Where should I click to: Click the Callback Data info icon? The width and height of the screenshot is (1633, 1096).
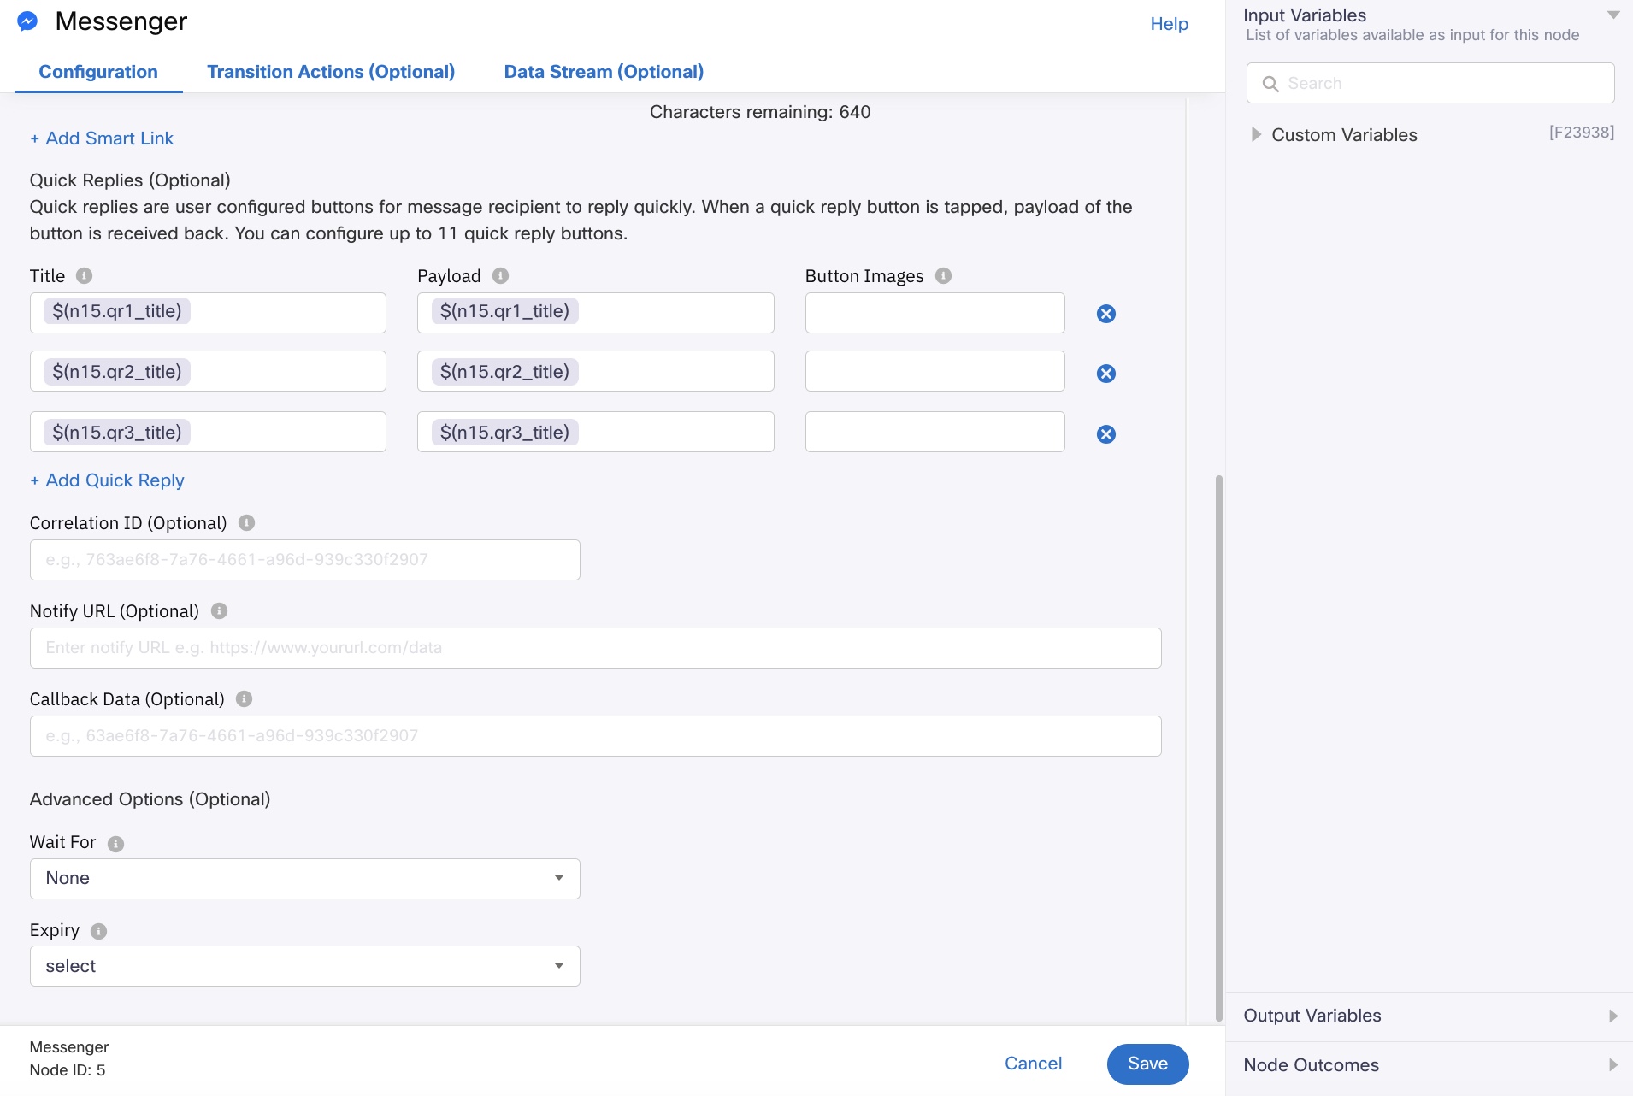click(244, 699)
